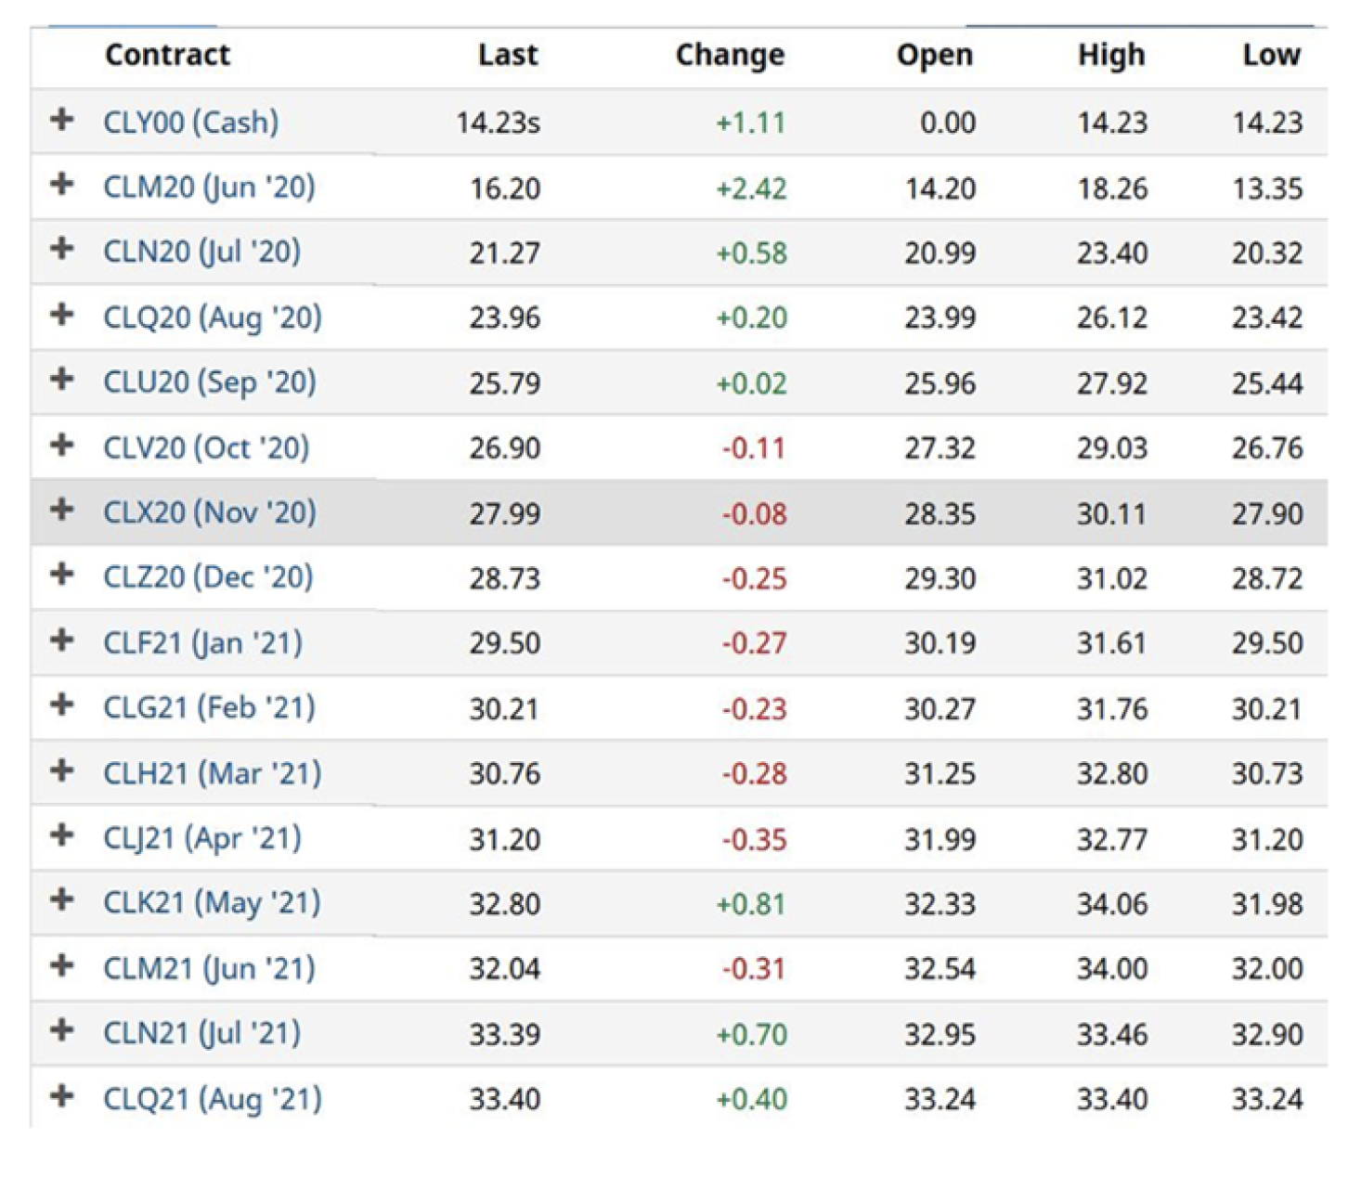Open the CLY00 (Cash) contract link

click(191, 123)
